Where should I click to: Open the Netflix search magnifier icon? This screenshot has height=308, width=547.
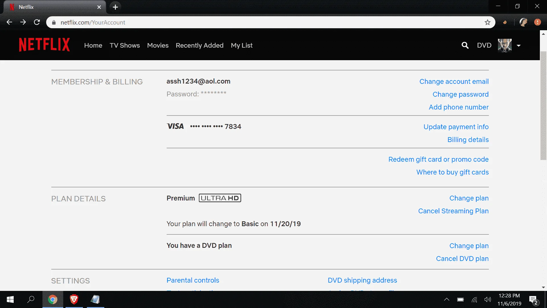click(465, 45)
